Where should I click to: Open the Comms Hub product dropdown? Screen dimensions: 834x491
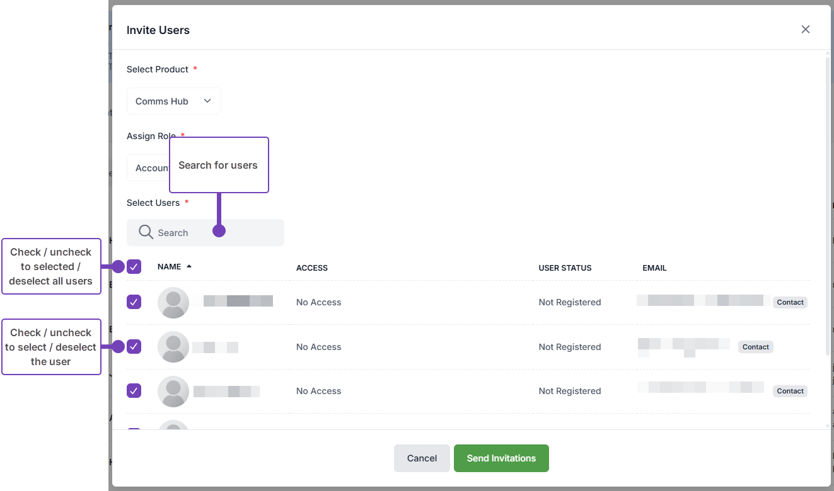pyautogui.click(x=173, y=101)
